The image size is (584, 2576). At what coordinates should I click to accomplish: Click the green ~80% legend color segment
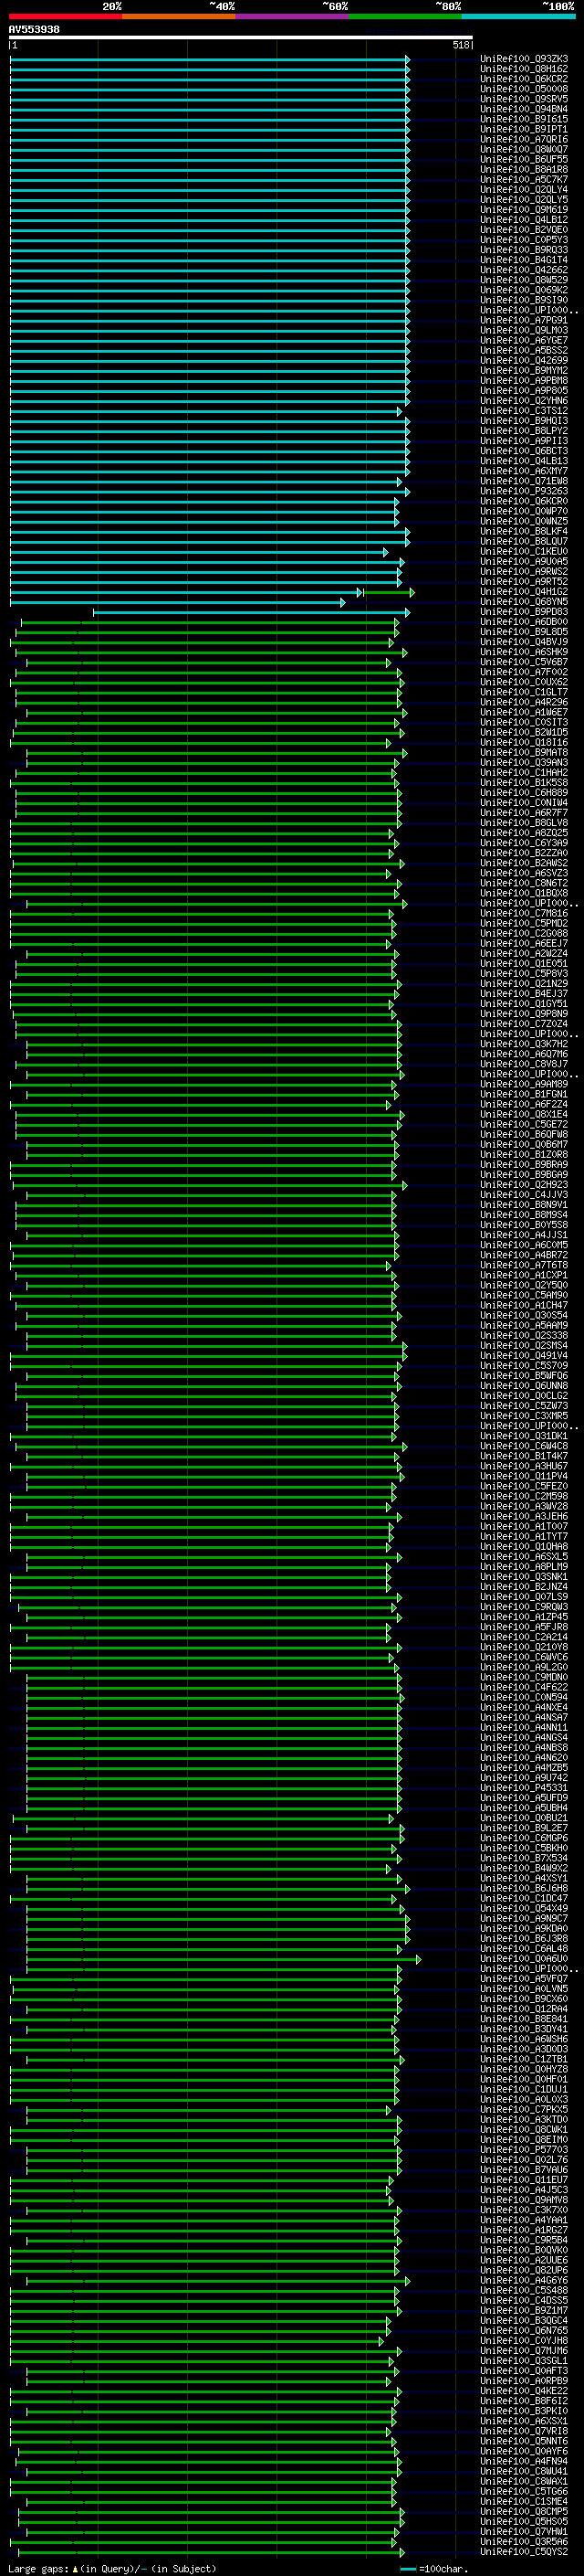tap(405, 16)
